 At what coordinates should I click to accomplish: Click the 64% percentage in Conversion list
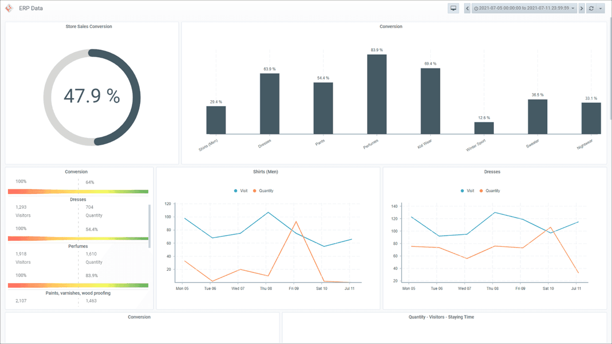pos(90,182)
